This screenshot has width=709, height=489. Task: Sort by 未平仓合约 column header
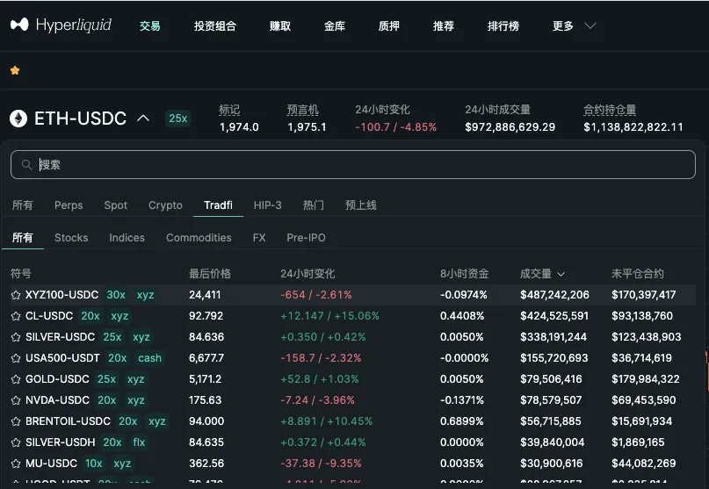tap(638, 274)
